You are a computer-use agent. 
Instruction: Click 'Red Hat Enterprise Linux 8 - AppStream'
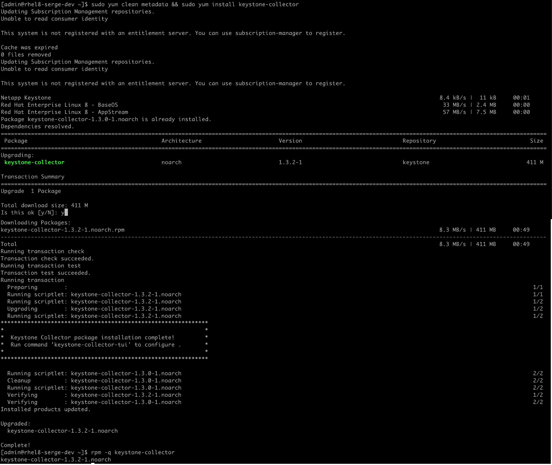(65, 112)
